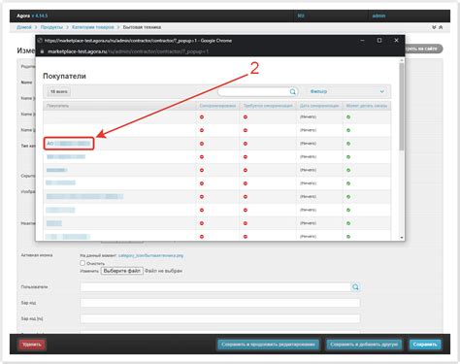Click the red Удалить button

click(x=32, y=345)
